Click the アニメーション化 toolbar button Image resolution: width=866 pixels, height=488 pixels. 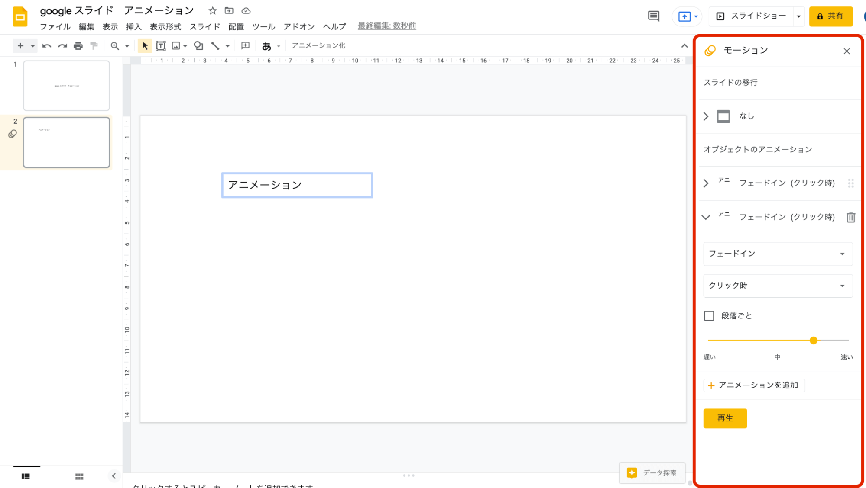318,45
